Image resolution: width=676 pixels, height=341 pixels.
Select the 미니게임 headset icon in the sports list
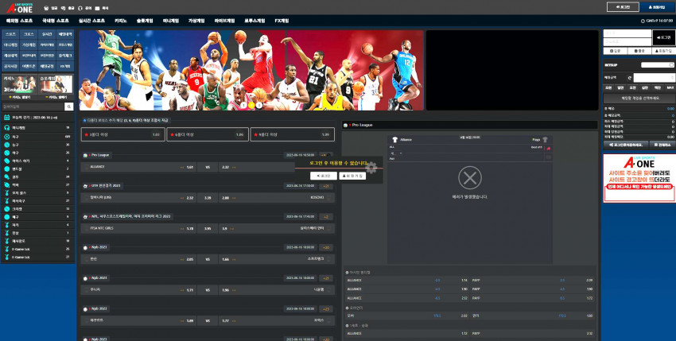(7, 128)
